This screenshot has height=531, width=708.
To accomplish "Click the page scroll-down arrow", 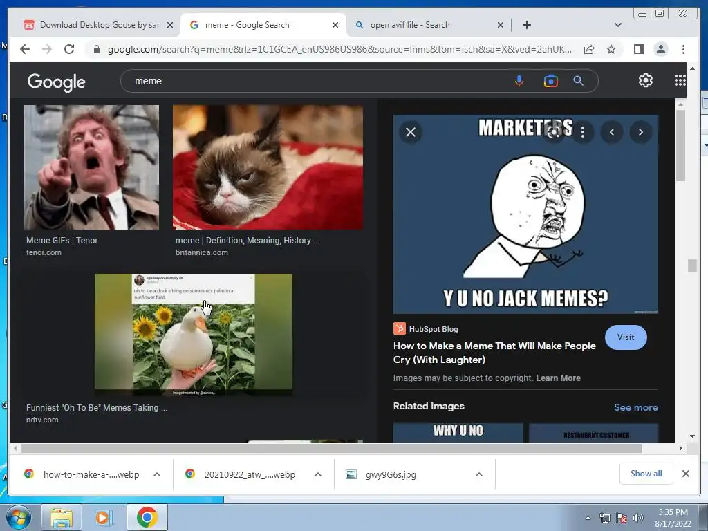I will tap(692, 436).
